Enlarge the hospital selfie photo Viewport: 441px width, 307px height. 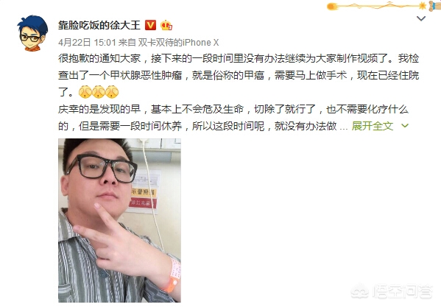click(x=119, y=220)
